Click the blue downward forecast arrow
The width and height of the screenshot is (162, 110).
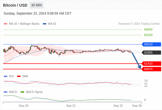136,61
